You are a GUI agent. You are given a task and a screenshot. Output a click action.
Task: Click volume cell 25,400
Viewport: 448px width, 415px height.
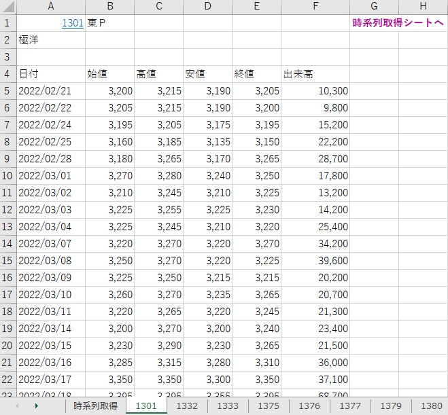[x=315, y=227]
